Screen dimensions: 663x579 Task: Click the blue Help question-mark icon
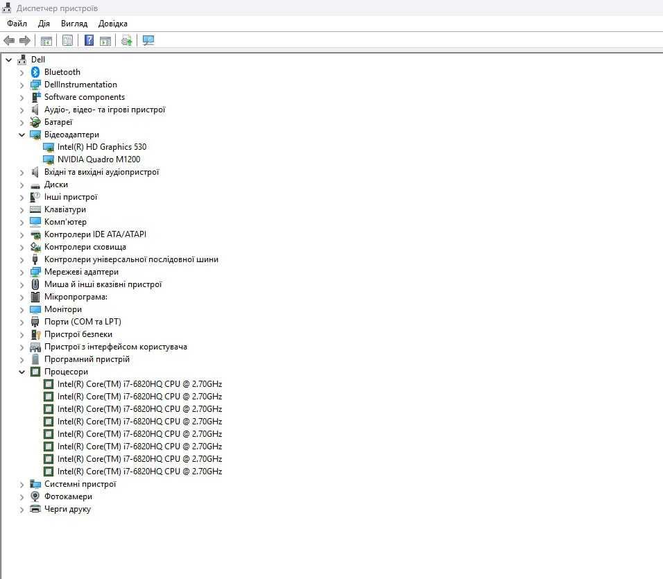89,41
